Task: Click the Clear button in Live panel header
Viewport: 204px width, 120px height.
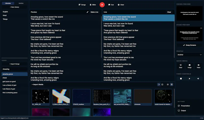Action: (169, 12)
